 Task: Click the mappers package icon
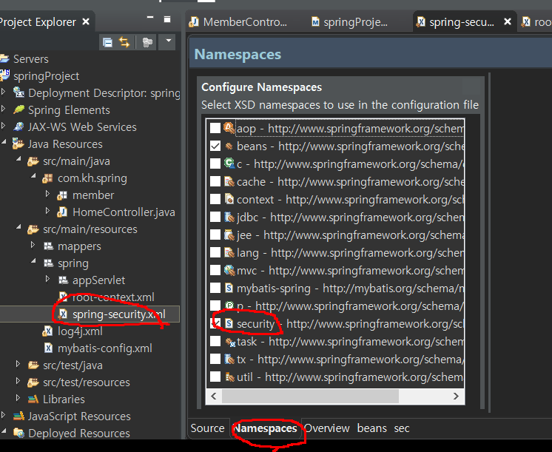[x=48, y=246]
